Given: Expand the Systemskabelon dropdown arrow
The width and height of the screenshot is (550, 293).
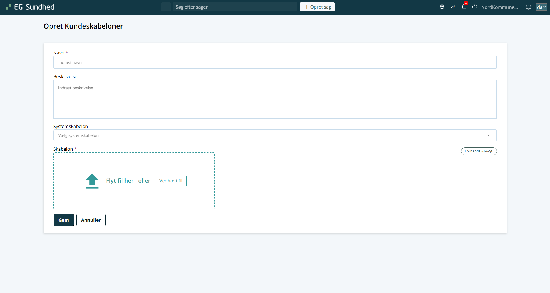Looking at the screenshot, I should point(488,135).
